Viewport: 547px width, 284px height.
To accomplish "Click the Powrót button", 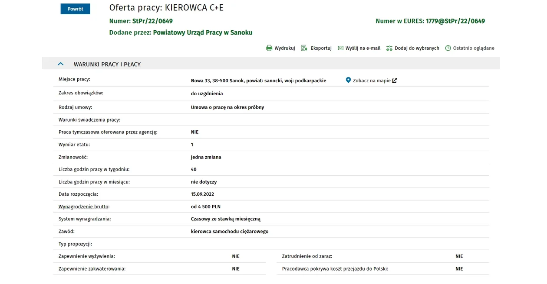I will [75, 9].
